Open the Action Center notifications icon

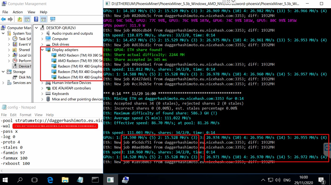coord(321,180)
